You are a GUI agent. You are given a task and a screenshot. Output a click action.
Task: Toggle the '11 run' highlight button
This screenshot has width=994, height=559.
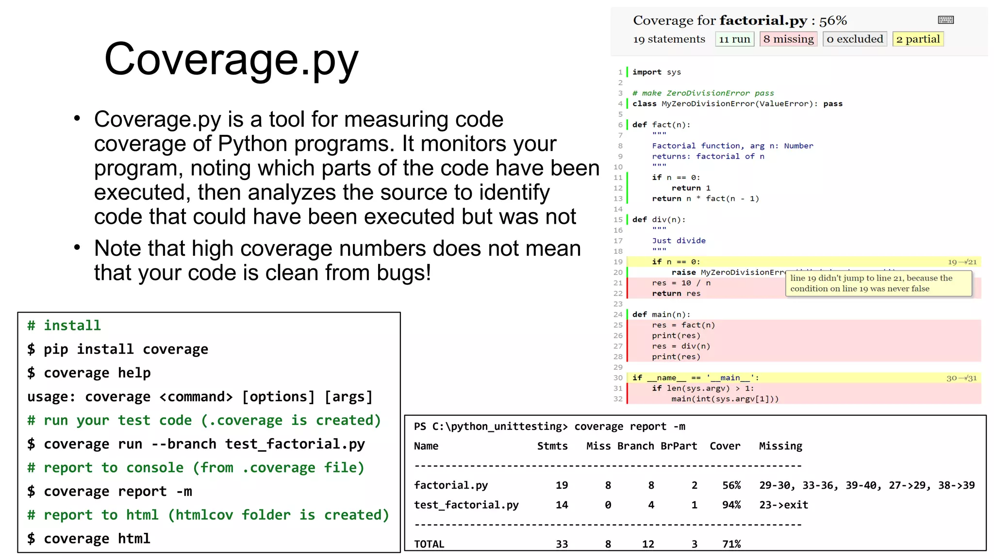point(734,39)
